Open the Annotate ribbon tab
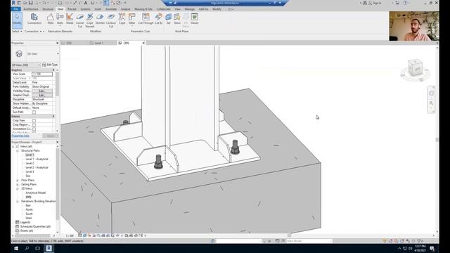The width and height of the screenshot is (450, 253). tap(111, 9)
